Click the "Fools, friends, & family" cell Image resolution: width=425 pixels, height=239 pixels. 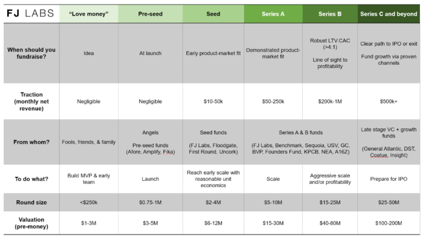[89, 142]
